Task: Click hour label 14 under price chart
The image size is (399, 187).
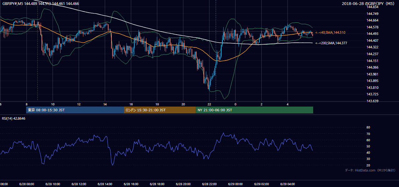Action: (x=105, y=104)
